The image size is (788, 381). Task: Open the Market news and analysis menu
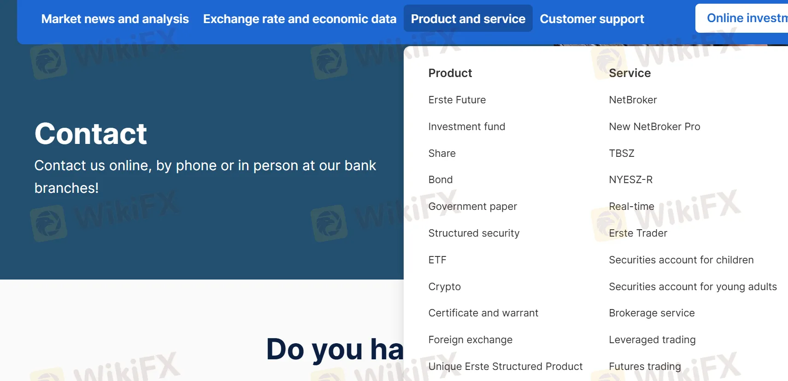(x=114, y=19)
